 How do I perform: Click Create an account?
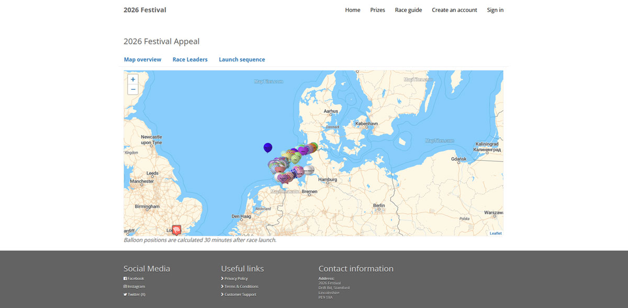[454, 10]
